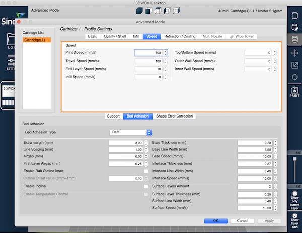
Task: Click the layer slider handle
Action: tap(294, 159)
